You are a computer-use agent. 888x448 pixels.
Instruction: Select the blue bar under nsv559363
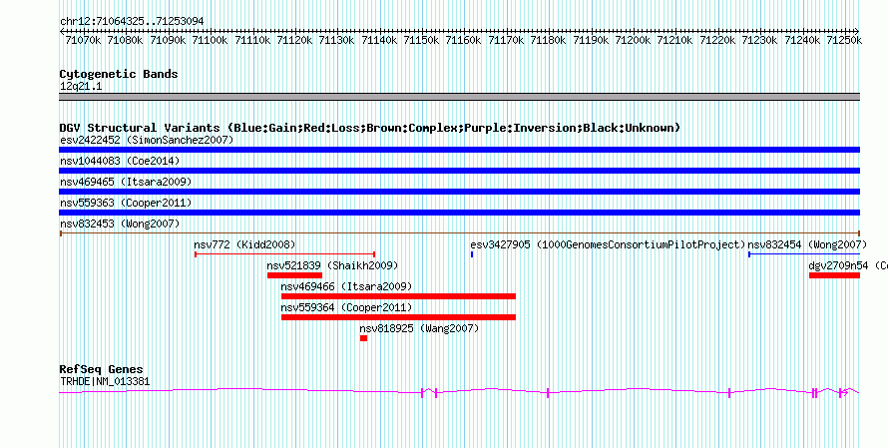pyautogui.click(x=459, y=213)
